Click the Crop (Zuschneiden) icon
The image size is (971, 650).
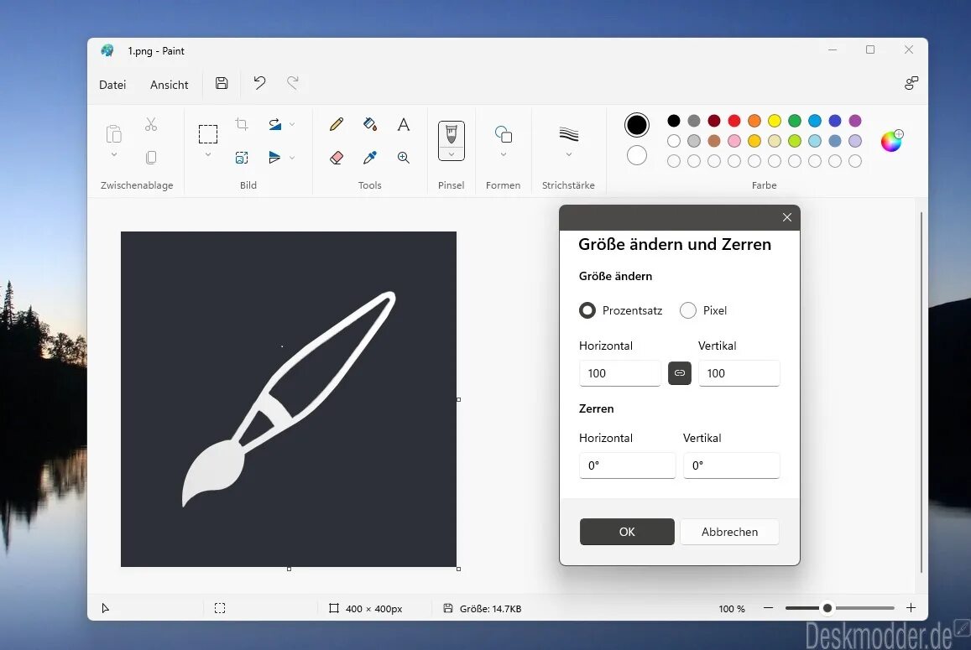click(x=241, y=123)
